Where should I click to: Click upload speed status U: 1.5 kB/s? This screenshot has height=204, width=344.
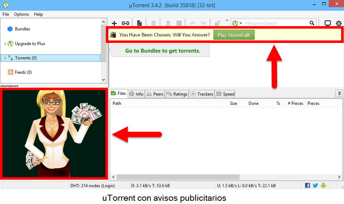click(x=246, y=186)
